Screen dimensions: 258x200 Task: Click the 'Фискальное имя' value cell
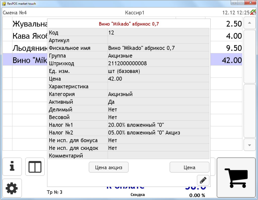tap(158, 48)
